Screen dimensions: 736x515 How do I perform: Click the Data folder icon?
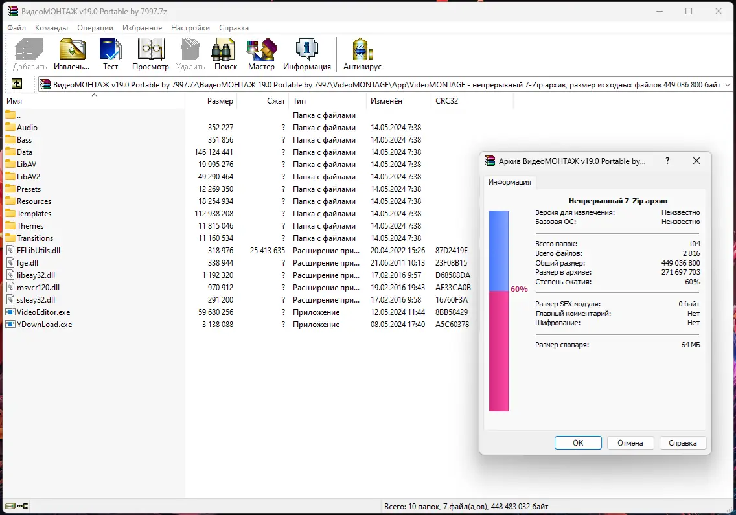pyautogui.click(x=10, y=152)
